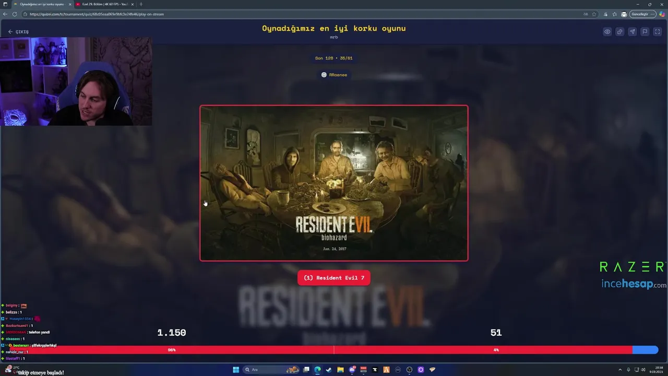This screenshot has height=376, width=668.
Task: Open File Explorer from the taskbar
Action: coord(340,370)
